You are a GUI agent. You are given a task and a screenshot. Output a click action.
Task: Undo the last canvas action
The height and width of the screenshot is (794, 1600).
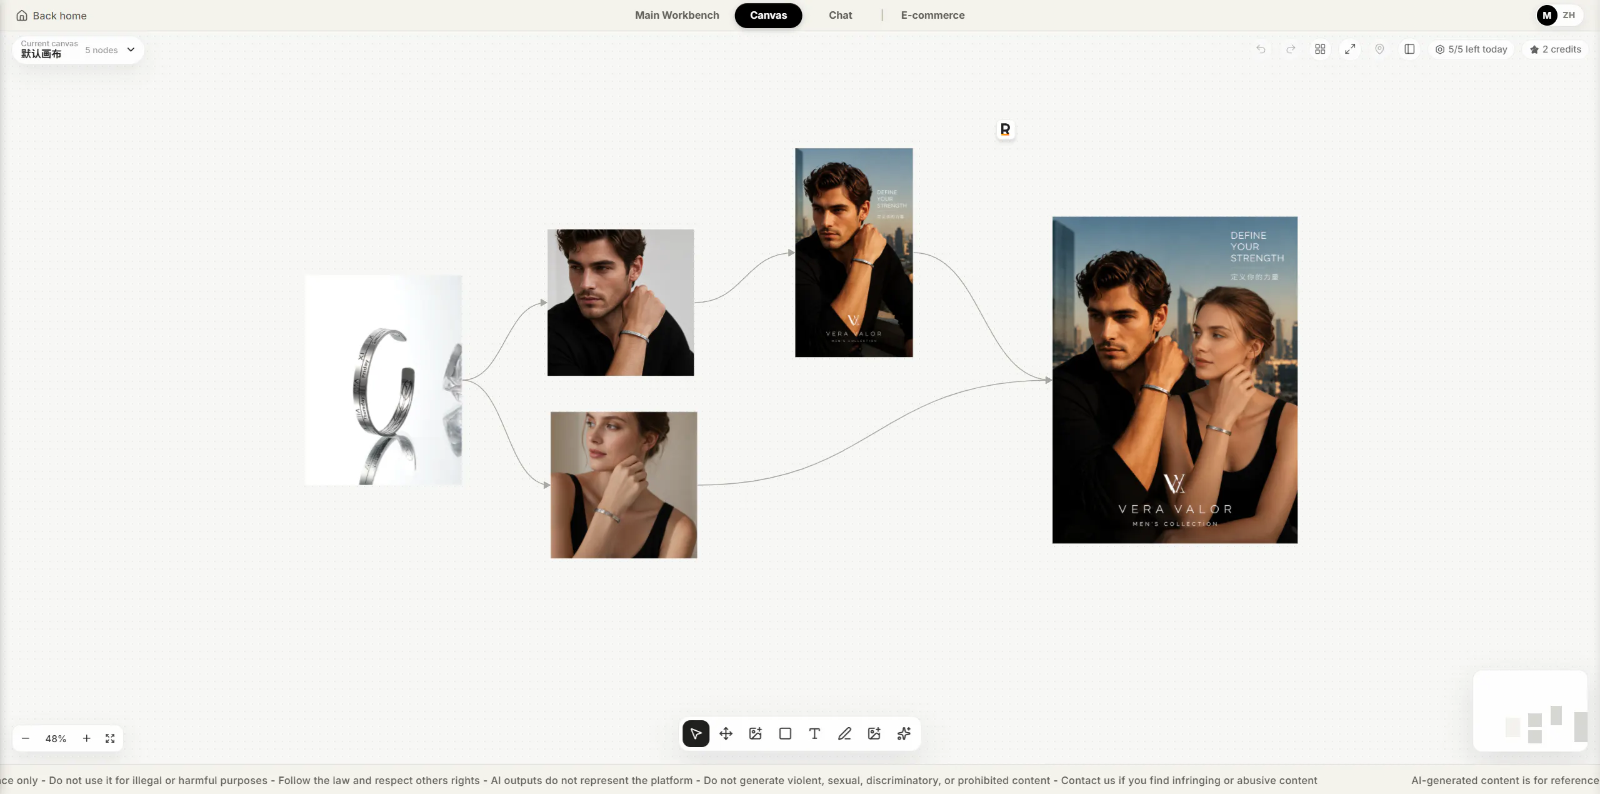tap(1261, 49)
